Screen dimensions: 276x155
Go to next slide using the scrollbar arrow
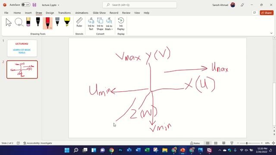tap(274, 134)
